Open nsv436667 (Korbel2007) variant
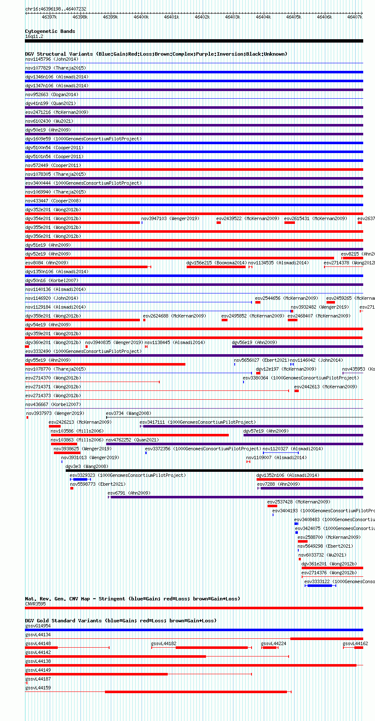This screenshot has height=721, width=375. coord(53,404)
